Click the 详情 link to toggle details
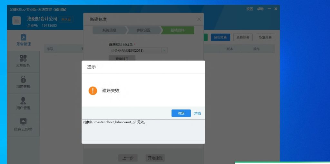The width and height of the screenshot is (330, 164). tap(197, 113)
